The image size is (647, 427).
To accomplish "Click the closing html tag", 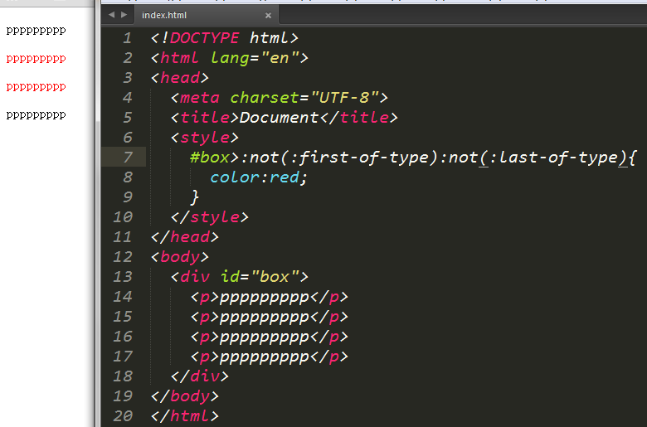I will click(x=185, y=416).
